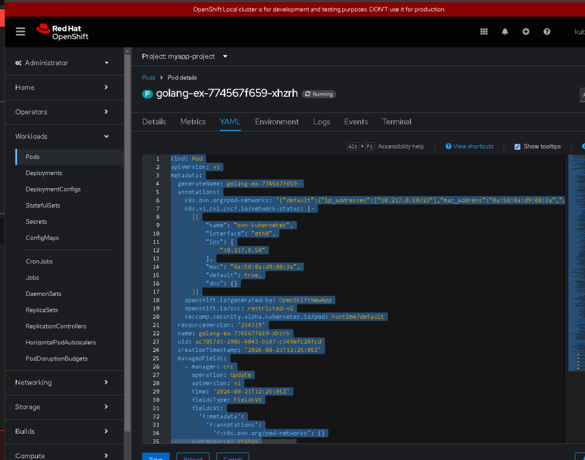
Task: Go to Pods breadcrumb link
Action: click(x=149, y=78)
